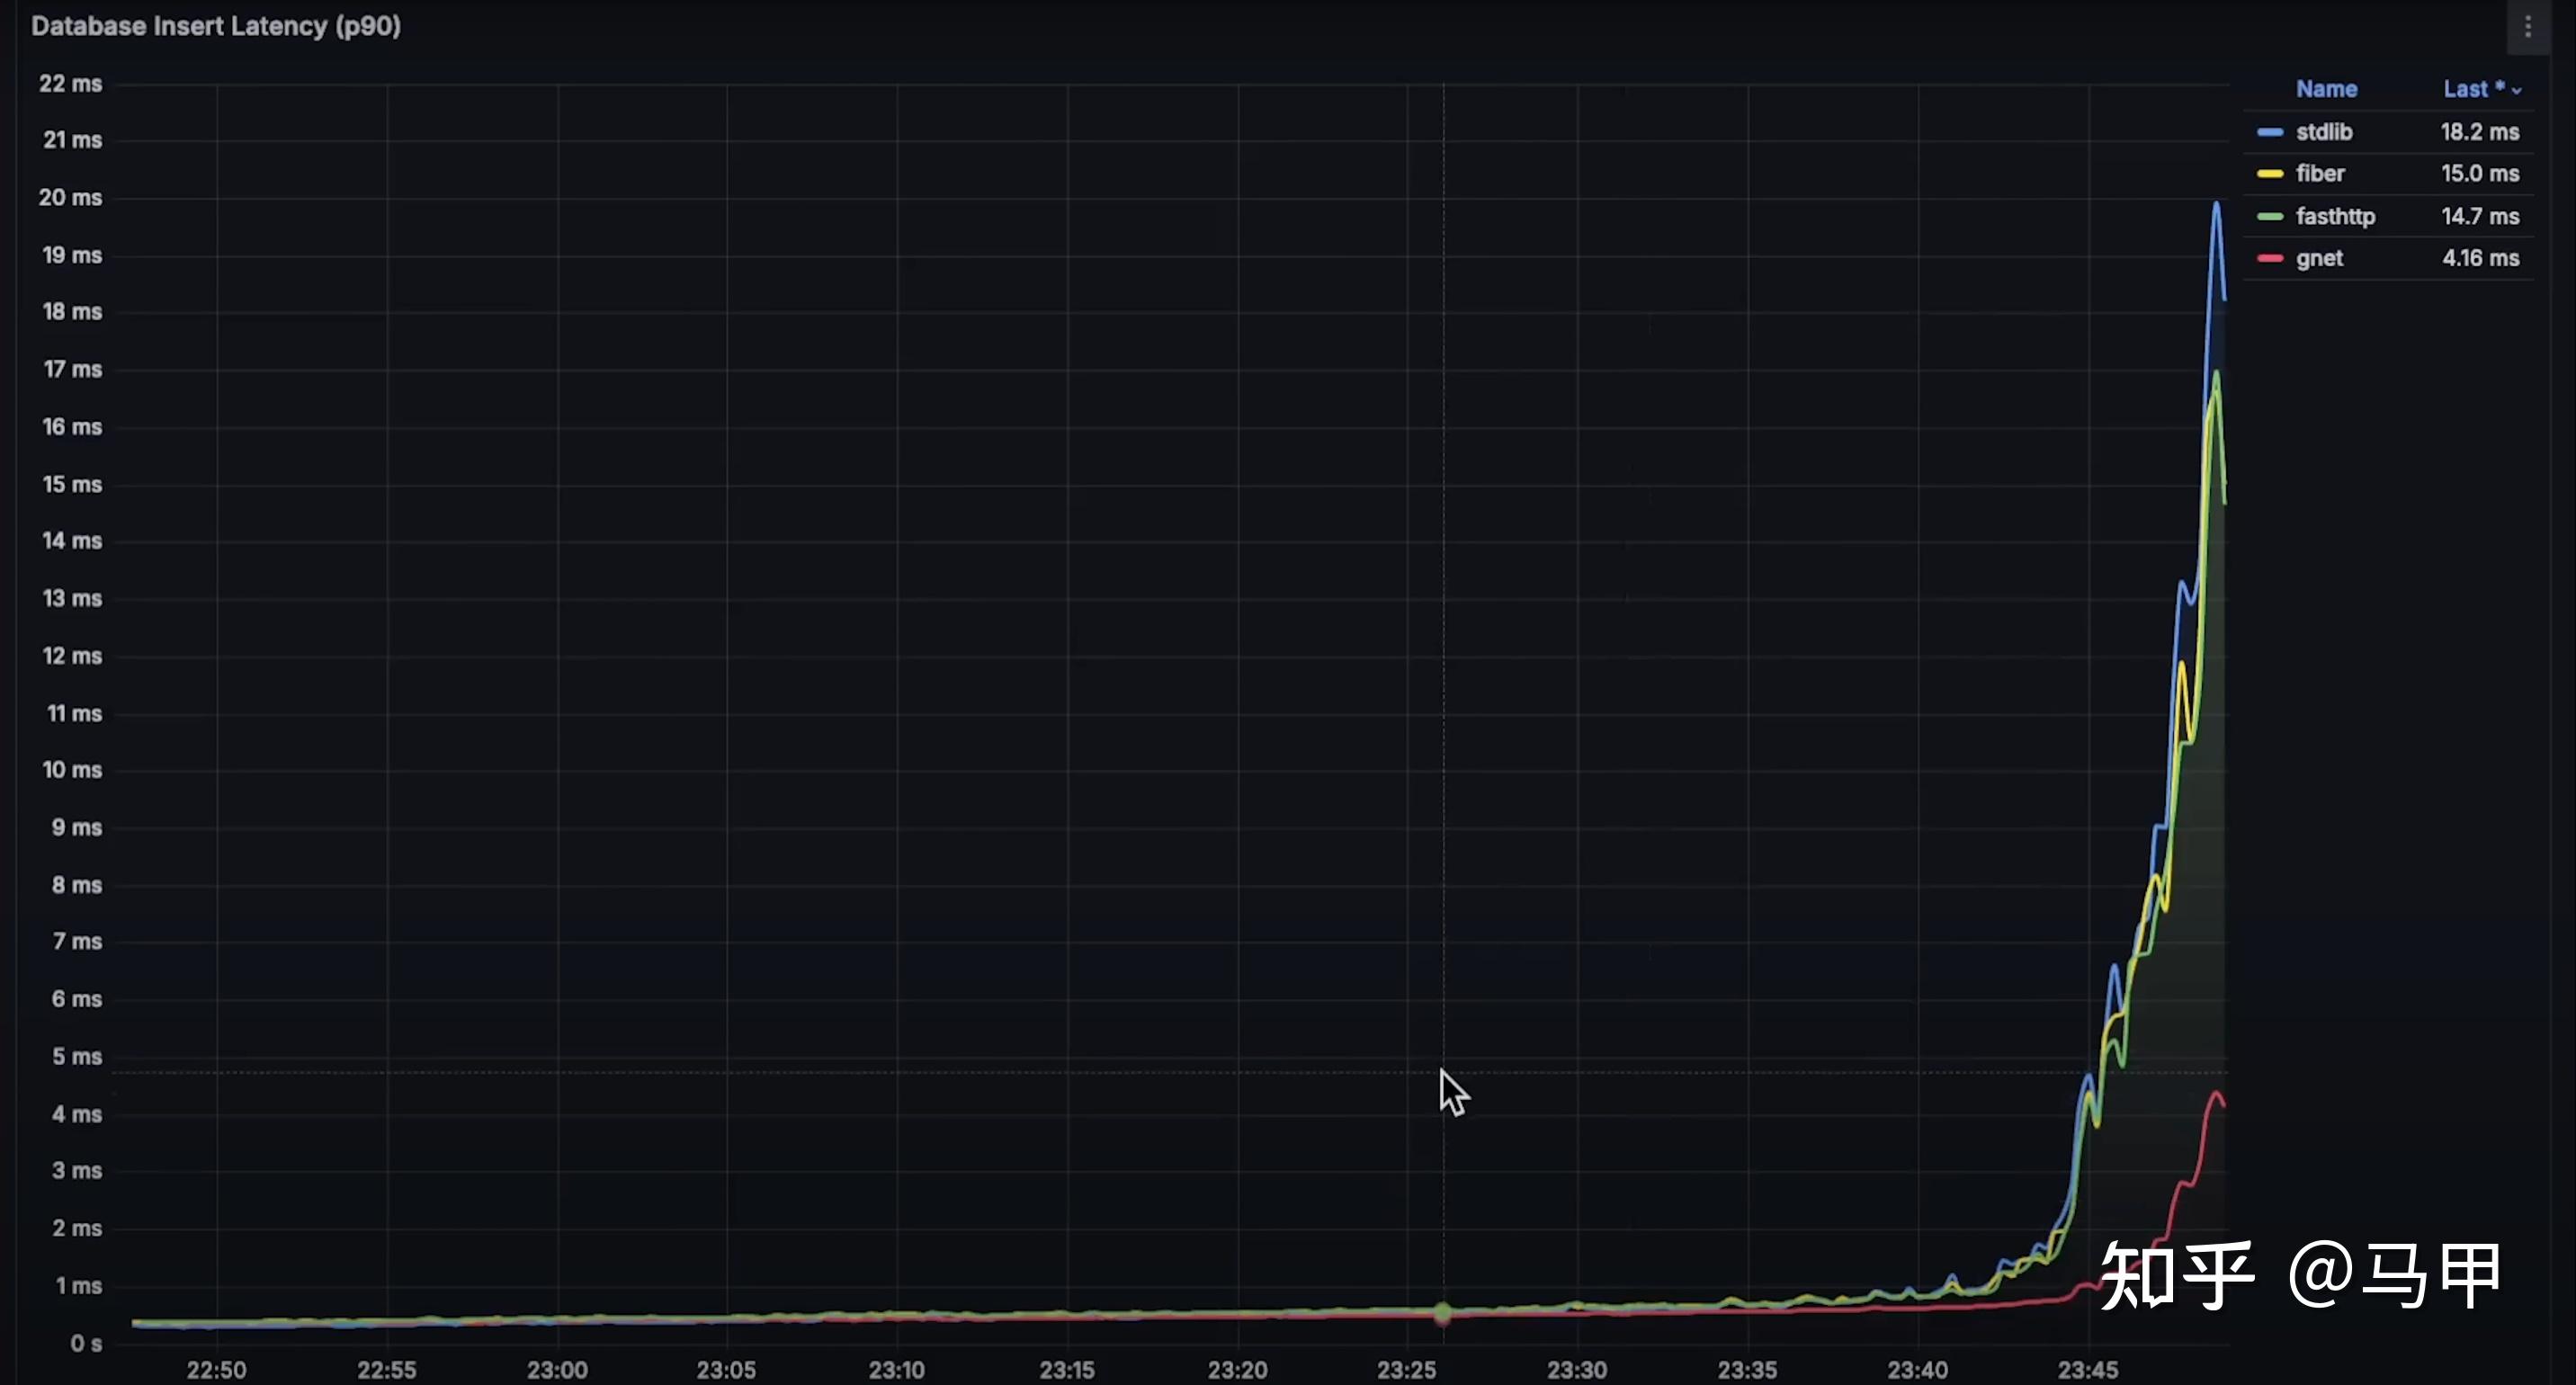The height and width of the screenshot is (1385, 2576).
Task: Click the 23:45 x-axis time label
Action: point(2087,1369)
